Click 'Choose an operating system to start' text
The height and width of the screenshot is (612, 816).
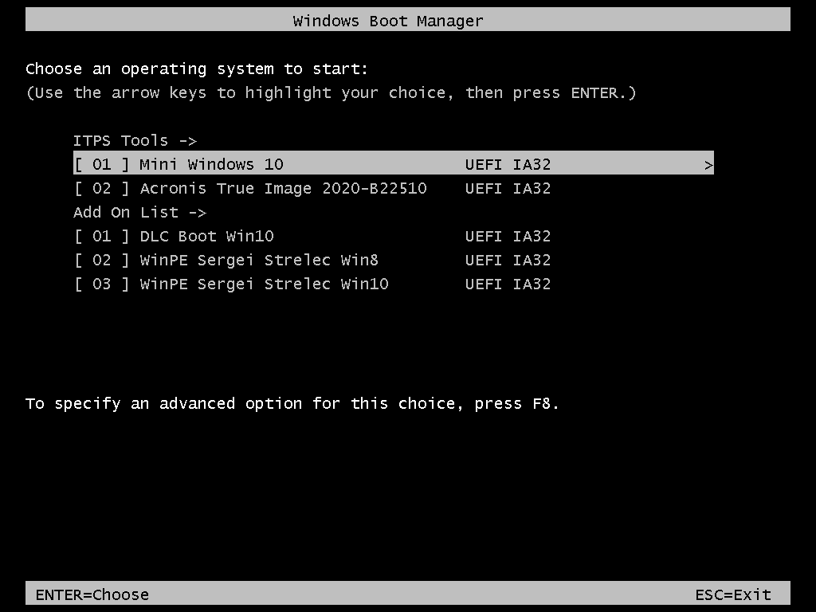(x=197, y=69)
